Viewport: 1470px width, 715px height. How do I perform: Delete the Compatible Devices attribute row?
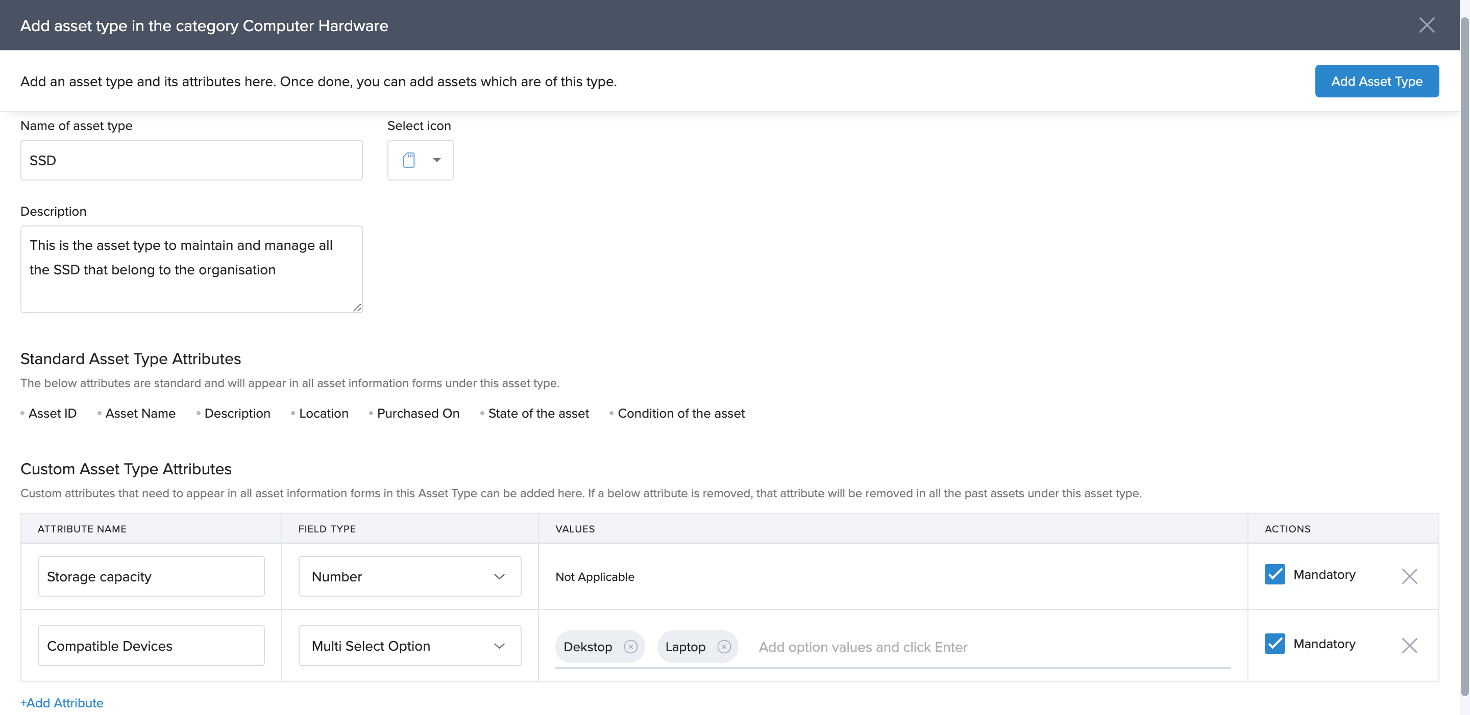tap(1409, 646)
